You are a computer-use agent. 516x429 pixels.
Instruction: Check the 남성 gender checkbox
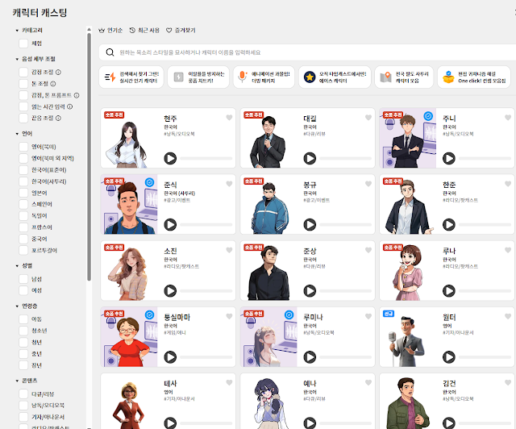coord(23,279)
